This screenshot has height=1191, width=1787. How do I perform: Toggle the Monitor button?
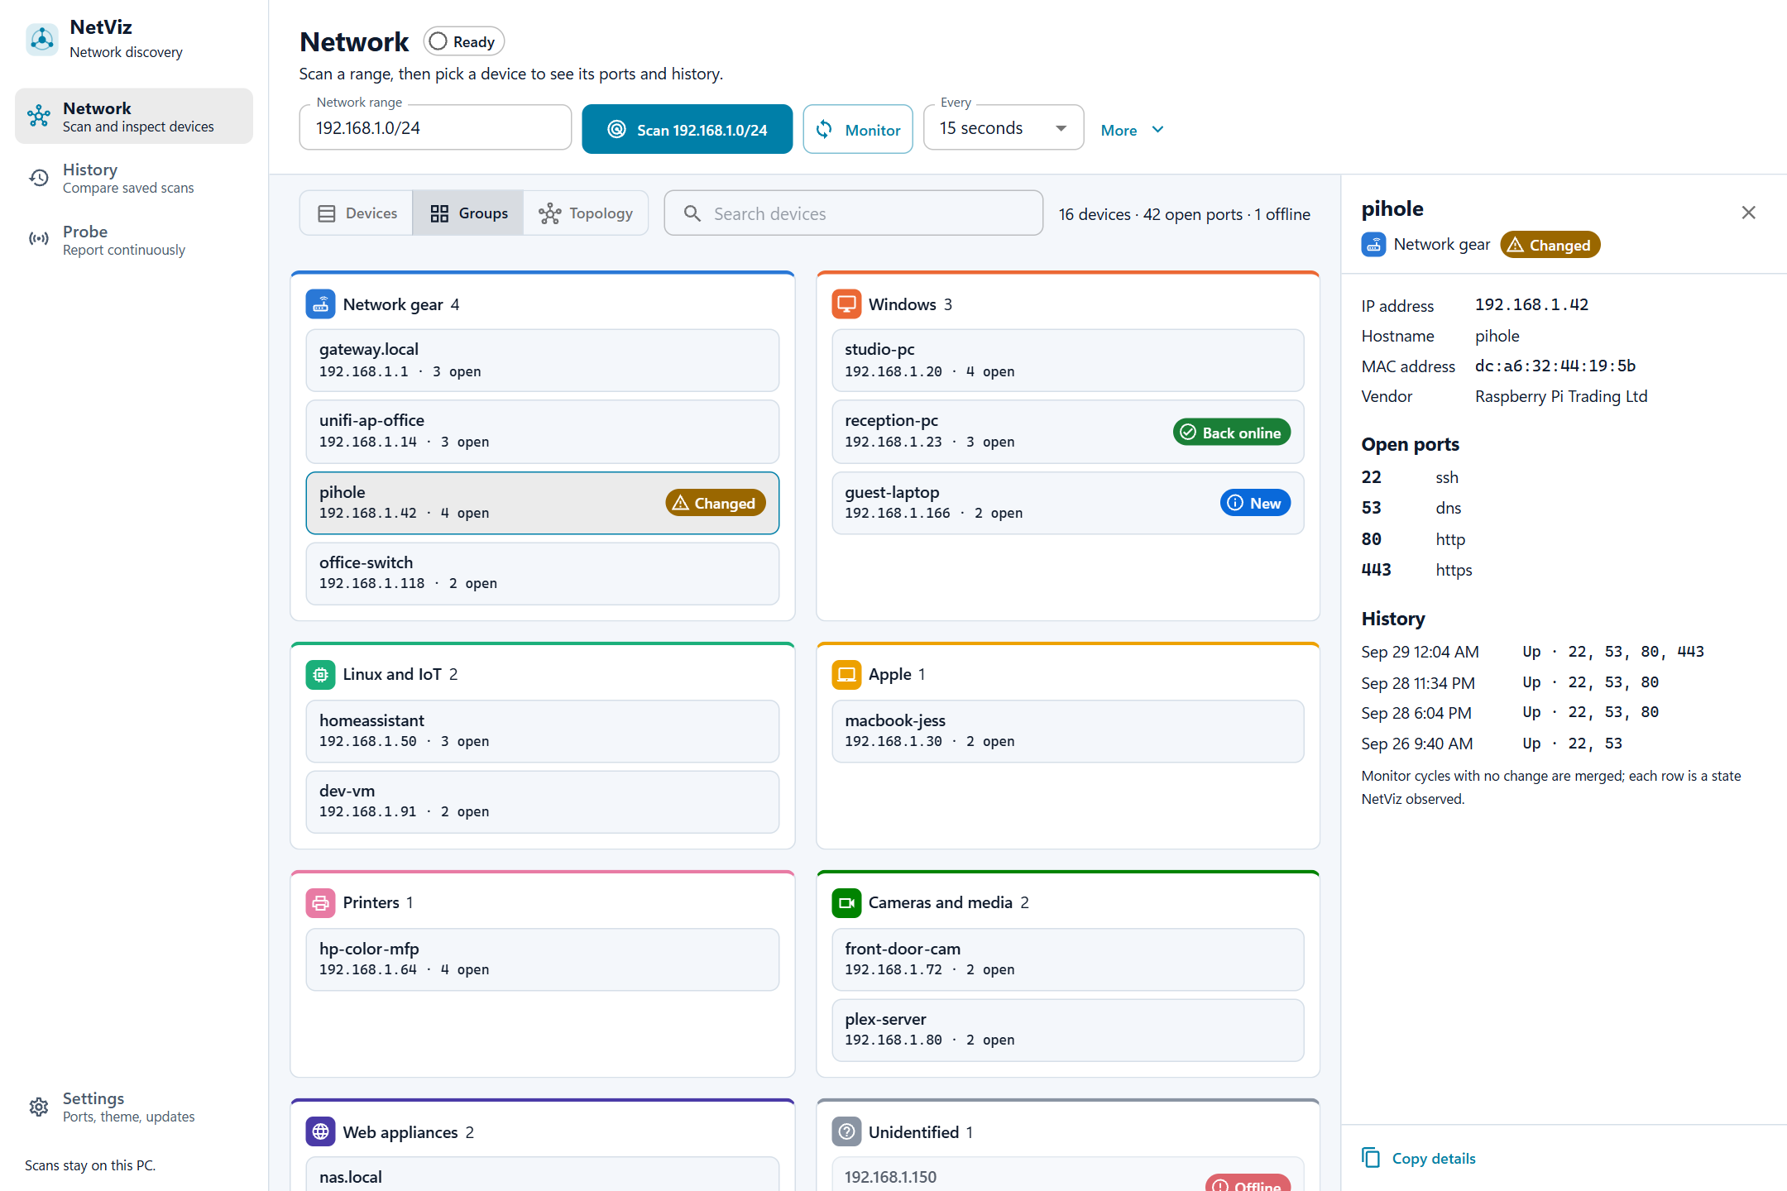tap(857, 129)
